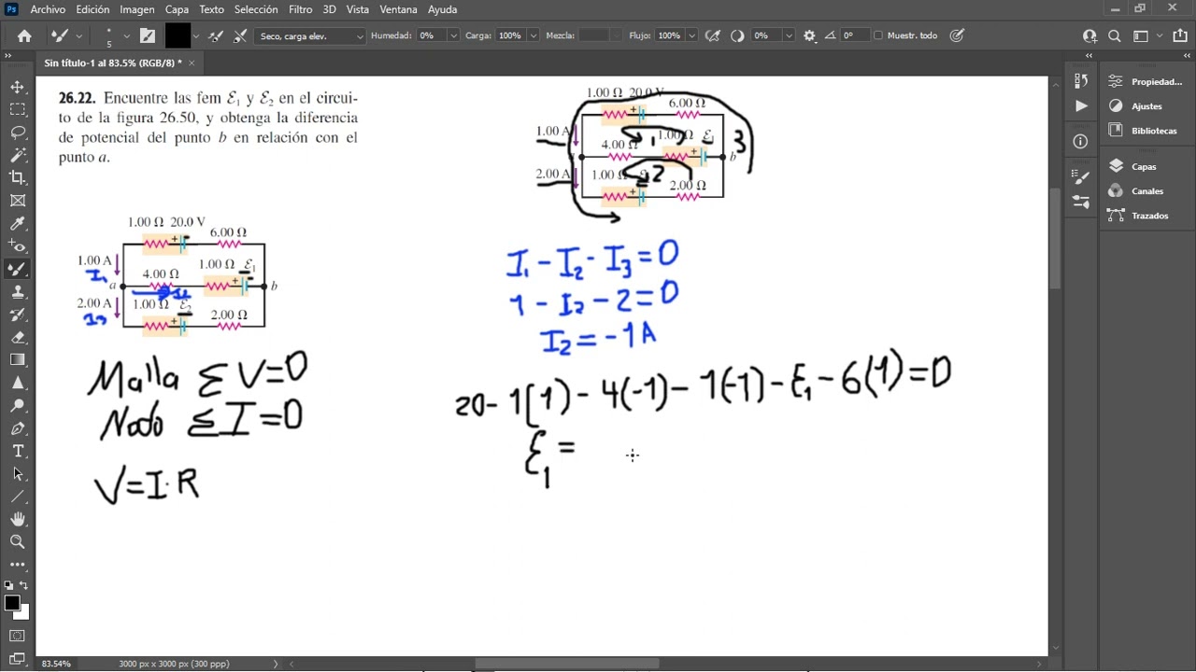Image resolution: width=1196 pixels, height=672 pixels.
Task: Select the Spot Healing Brush tool
Action: (x=17, y=246)
